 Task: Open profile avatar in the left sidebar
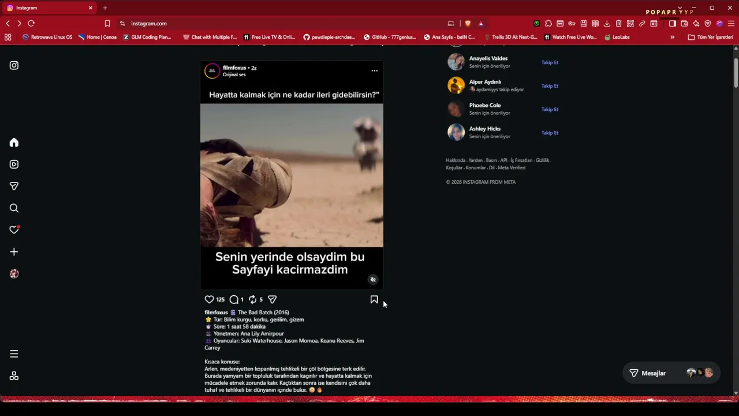pos(14,274)
